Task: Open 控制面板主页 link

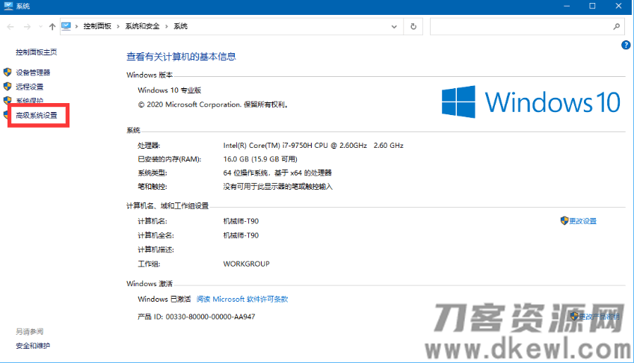Action: tap(37, 52)
